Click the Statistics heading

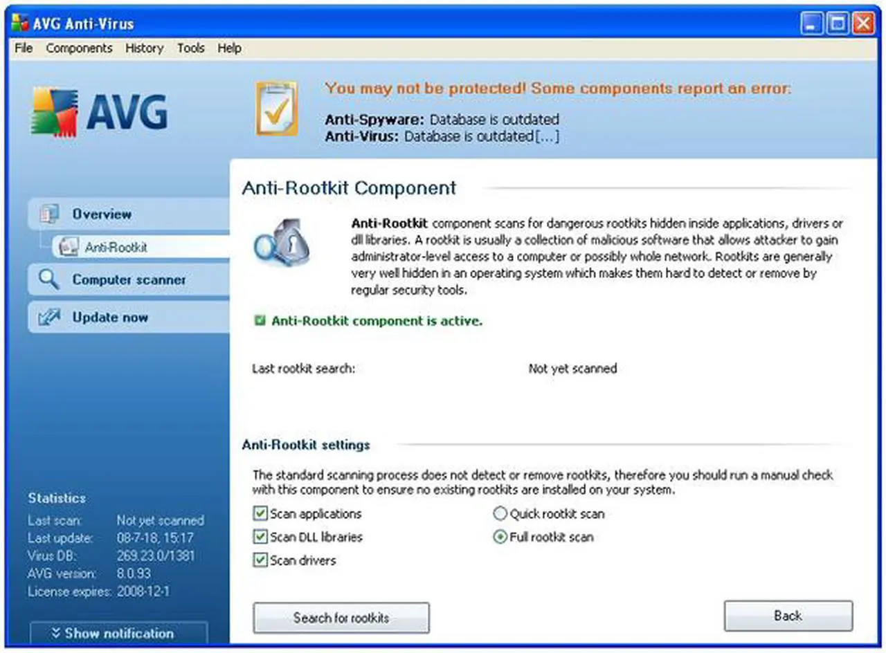(x=57, y=498)
